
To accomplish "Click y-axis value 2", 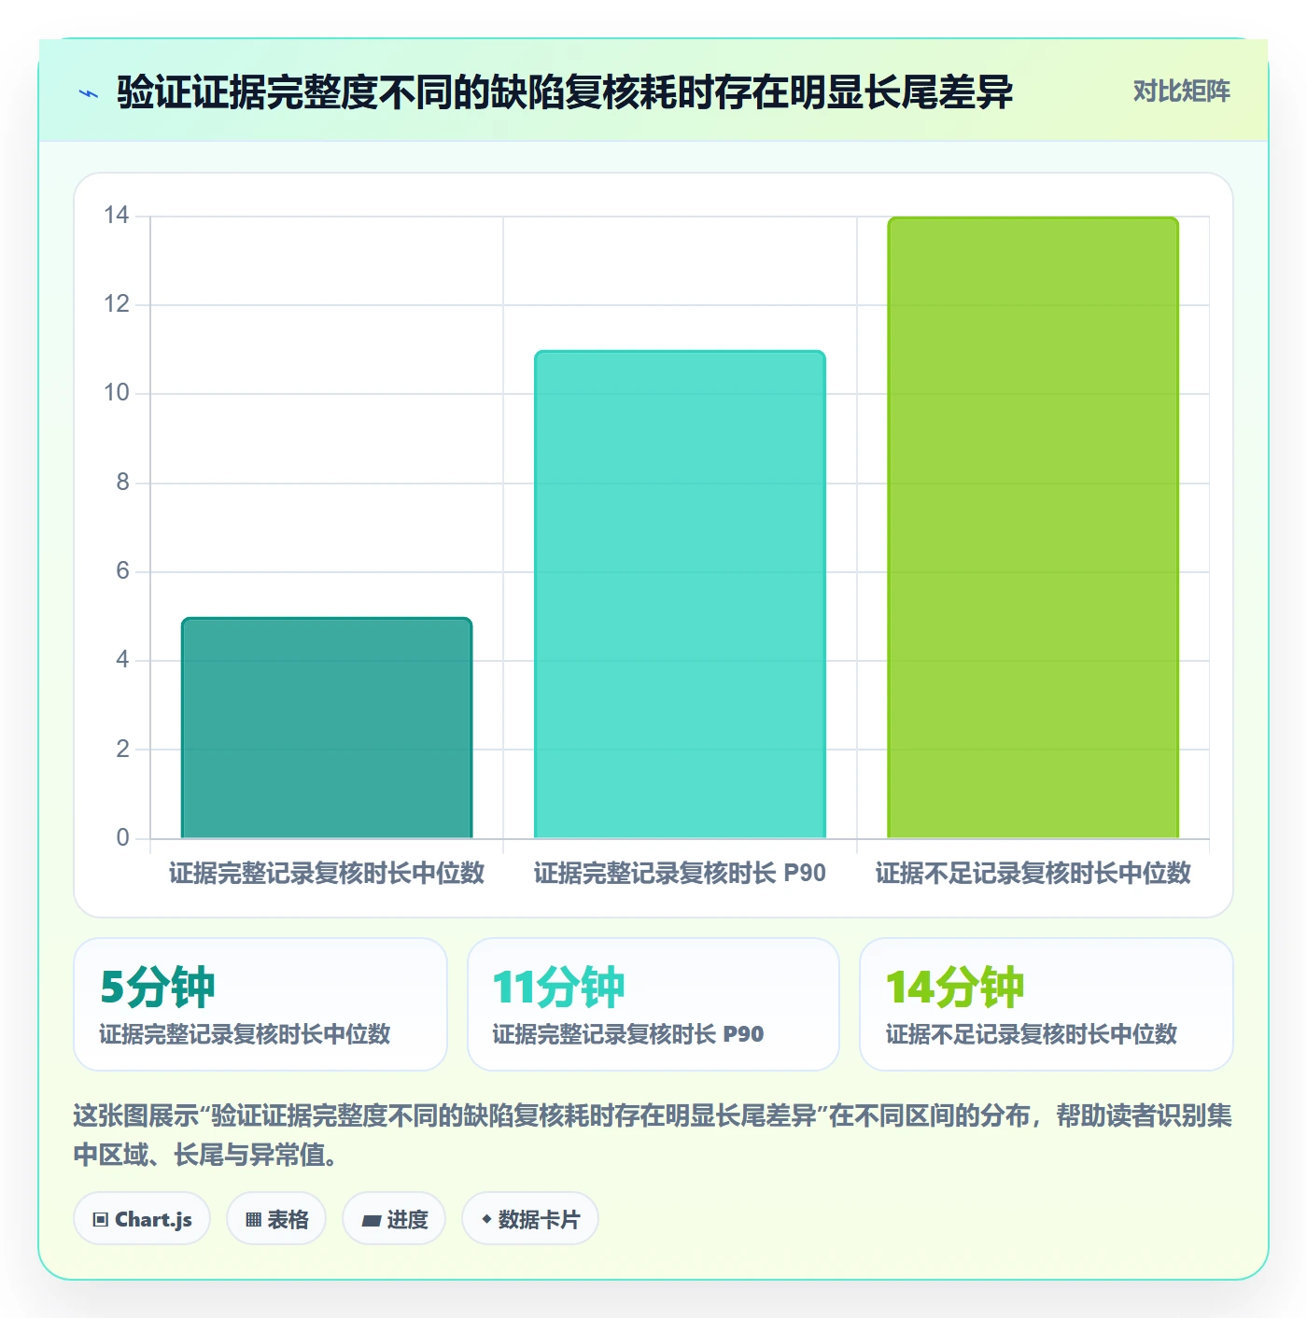I will pyautogui.click(x=122, y=749).
